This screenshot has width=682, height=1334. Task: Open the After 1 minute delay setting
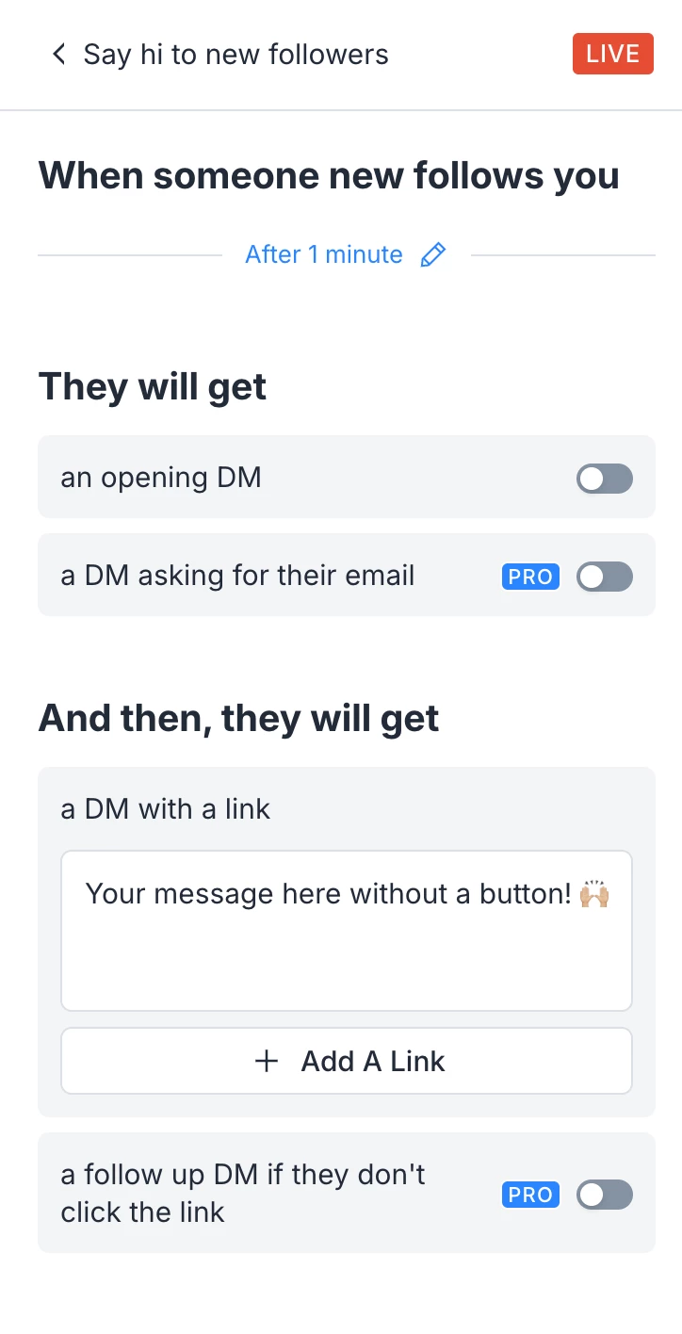click(324, 254)
